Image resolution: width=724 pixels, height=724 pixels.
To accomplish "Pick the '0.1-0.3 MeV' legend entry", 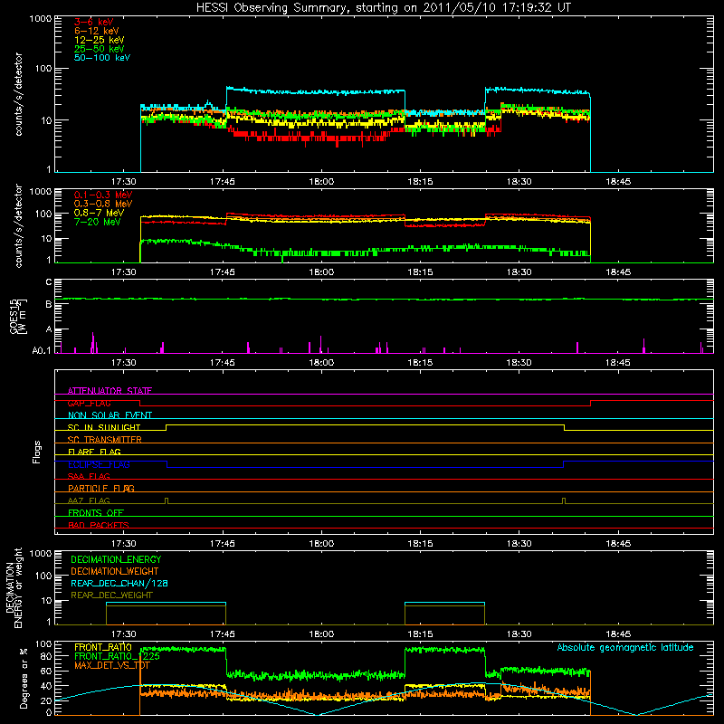I will (103, 195).
